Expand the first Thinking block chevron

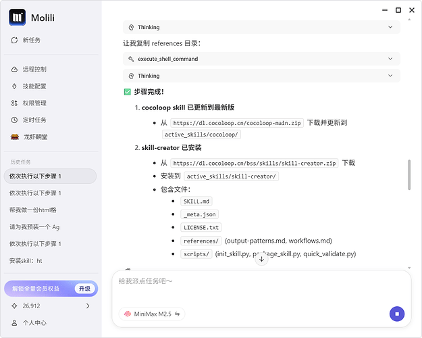tap(390, 27)
